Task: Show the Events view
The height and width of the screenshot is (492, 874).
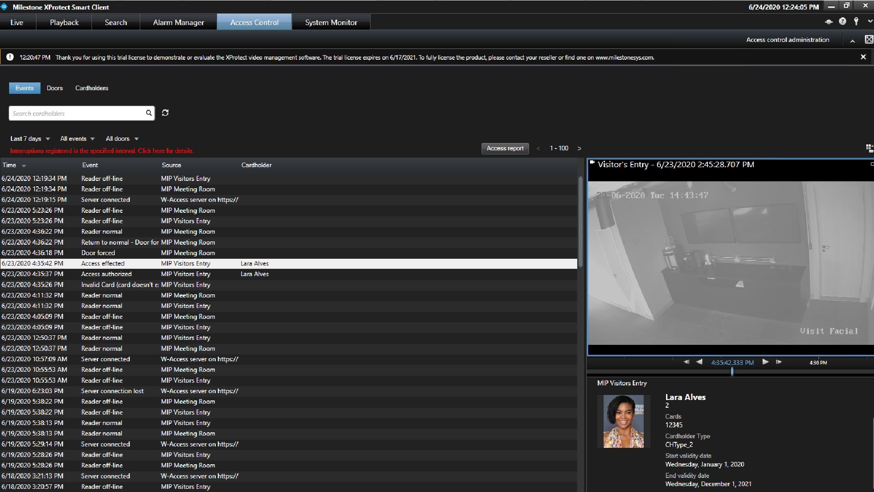Action: click(25, 88)
